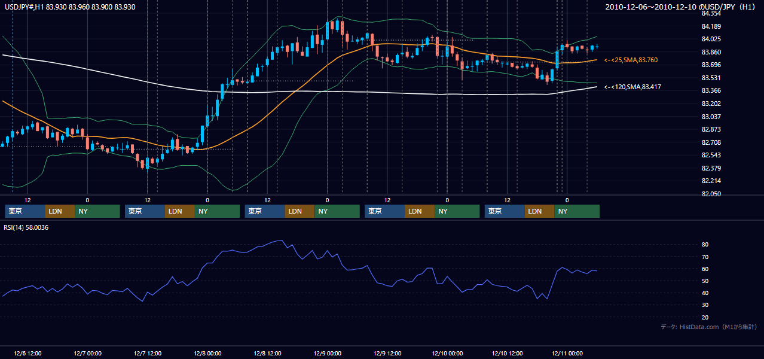
Task: Click the HistData.com data source credit
Action: click(708, 327)
